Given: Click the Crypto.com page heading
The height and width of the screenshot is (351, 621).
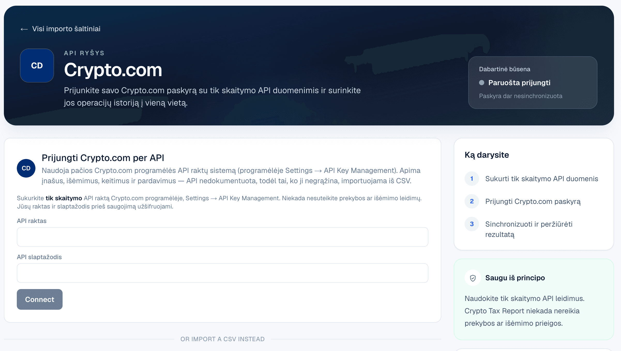Looking at the screenshot, I should point(113,70).
